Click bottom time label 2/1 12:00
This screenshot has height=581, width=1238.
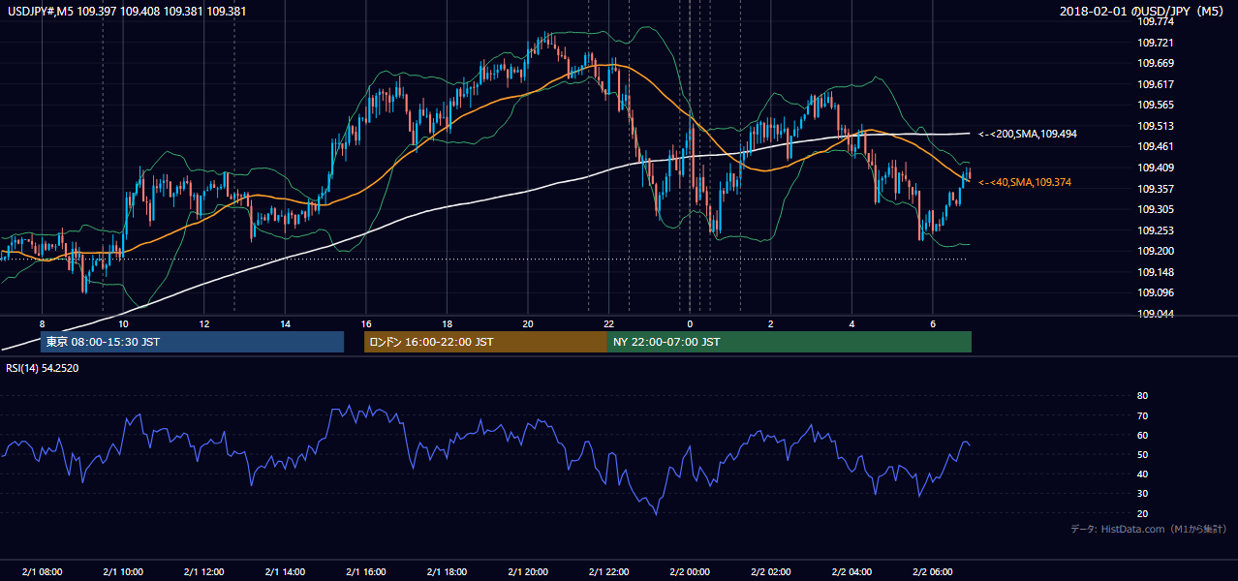pyautogui.click(x=204, y=572)
